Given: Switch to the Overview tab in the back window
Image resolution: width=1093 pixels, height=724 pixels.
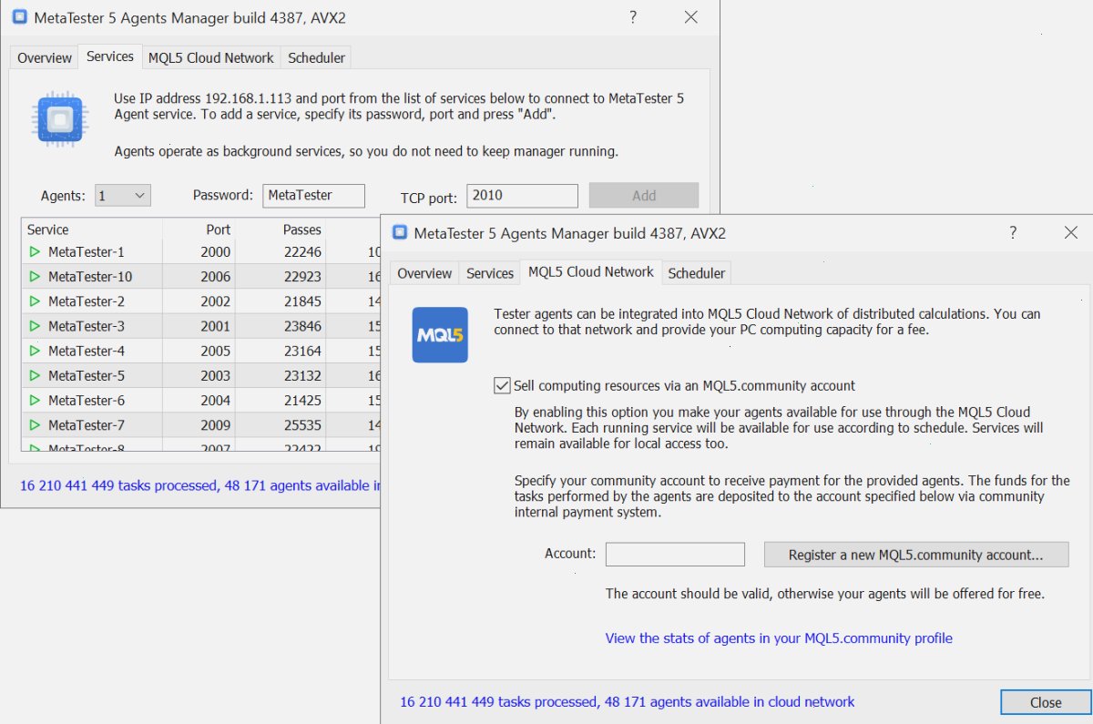Looking at the screenshot, I should (45, 57).
